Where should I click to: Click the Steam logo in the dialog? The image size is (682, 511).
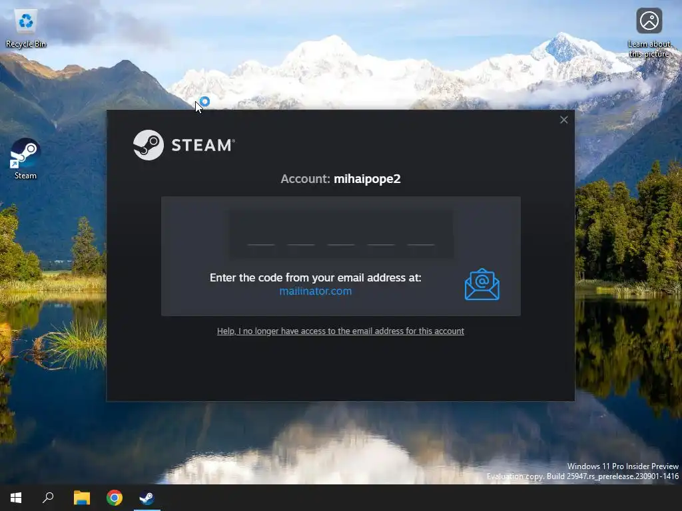click(184, 145)
